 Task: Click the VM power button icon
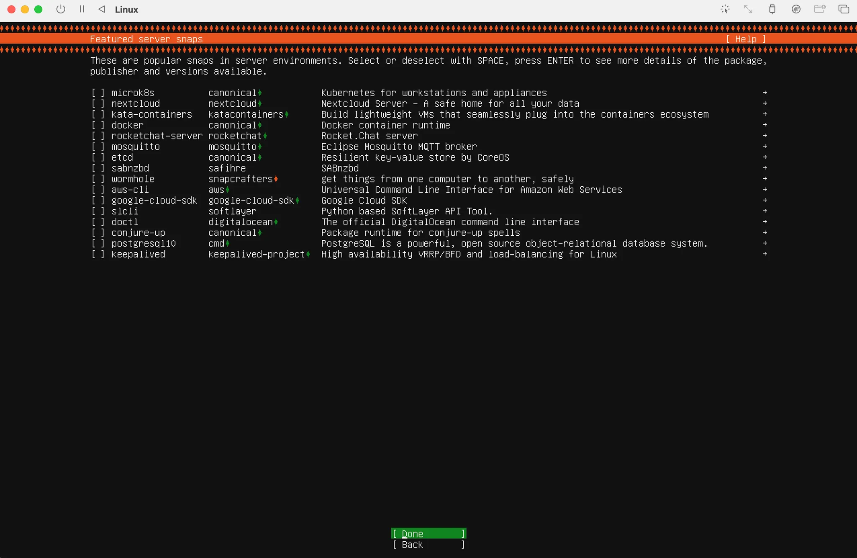tap(61, 9)
